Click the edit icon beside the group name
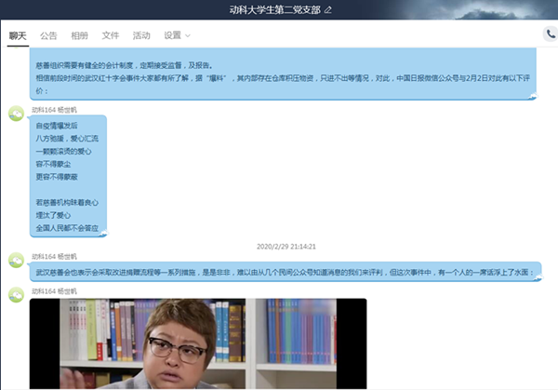Image resolution: width=558 pixels, height=390 pixels. point(327,9)
